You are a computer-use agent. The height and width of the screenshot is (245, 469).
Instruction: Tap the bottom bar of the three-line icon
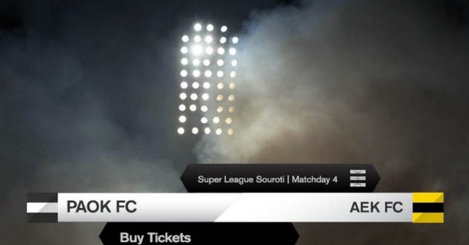[x=358, y=185]
